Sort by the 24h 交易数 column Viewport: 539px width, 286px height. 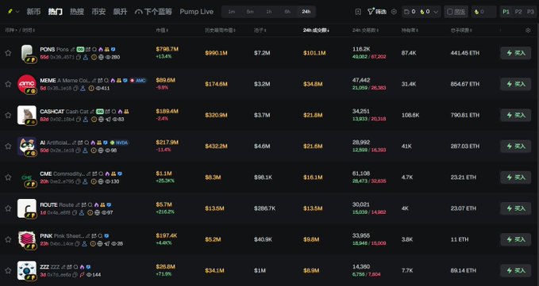click(365, 31)
